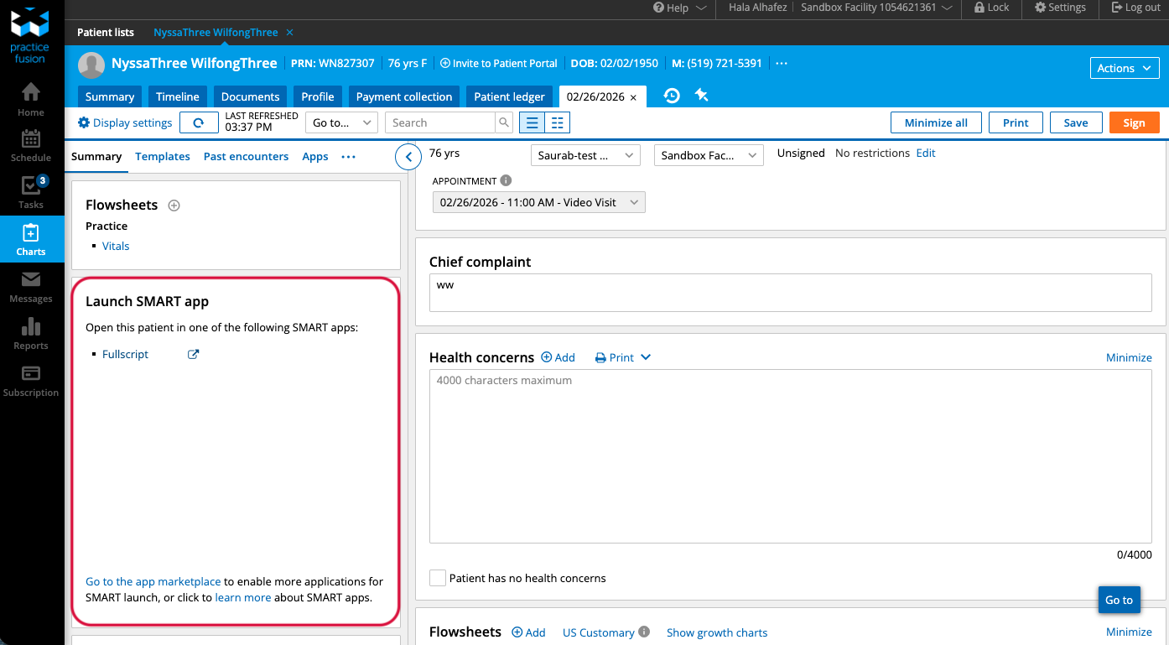Screen dimensions: 1169x645
Task: Open the Past encounters tab
Action: point(246,156)
